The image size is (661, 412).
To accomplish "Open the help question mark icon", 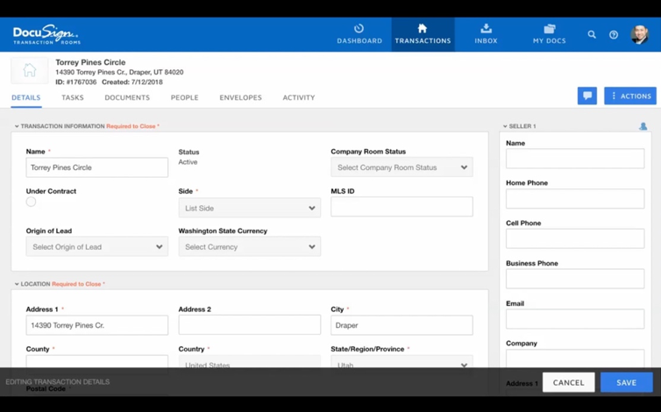I will pos(614,35).
